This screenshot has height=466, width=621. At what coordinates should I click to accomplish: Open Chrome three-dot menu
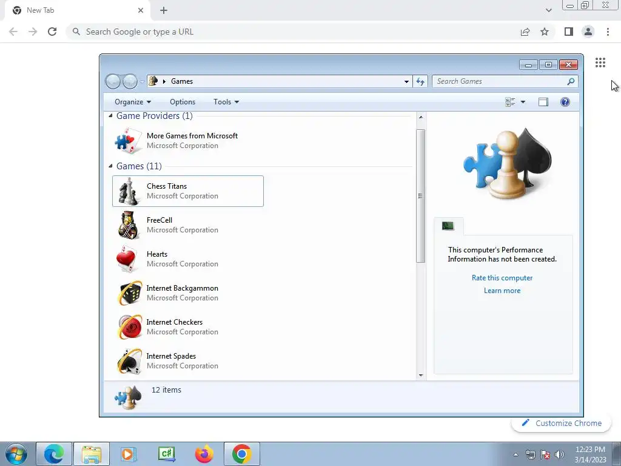(x=608, y=32)
